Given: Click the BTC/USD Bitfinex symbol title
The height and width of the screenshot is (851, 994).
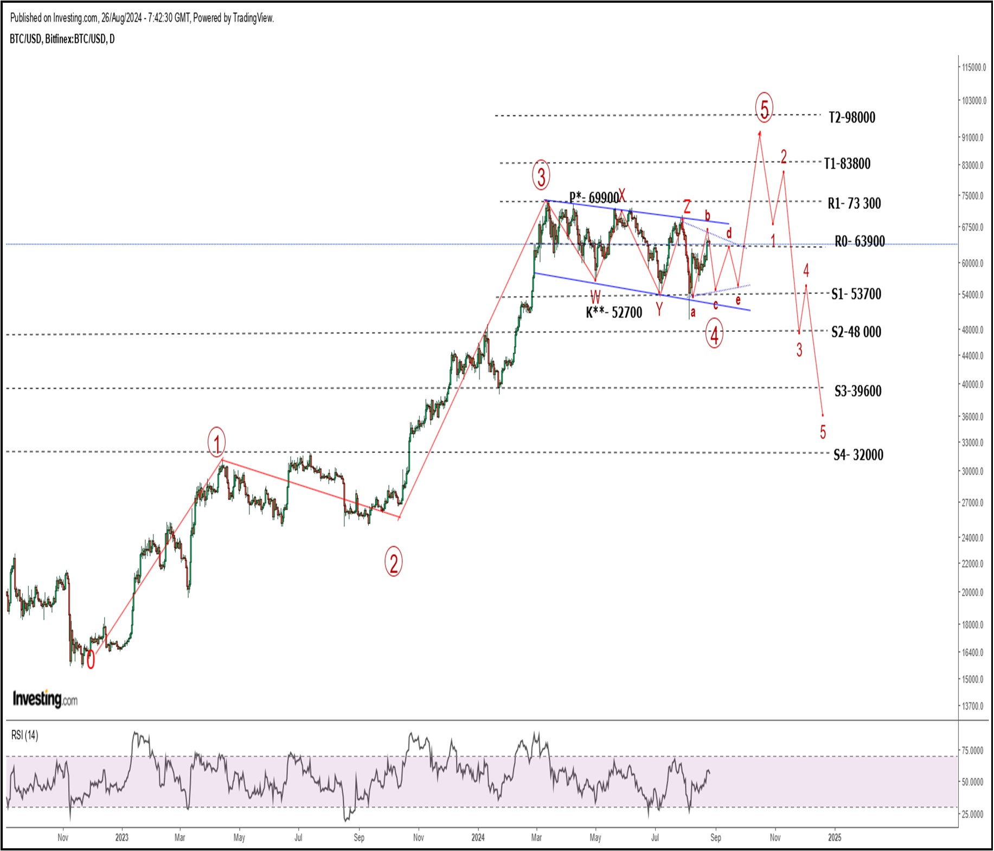Looking at the screenshot, I should 62,39.
